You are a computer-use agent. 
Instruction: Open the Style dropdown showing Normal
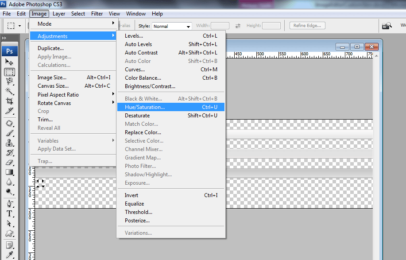click(172, 26)
